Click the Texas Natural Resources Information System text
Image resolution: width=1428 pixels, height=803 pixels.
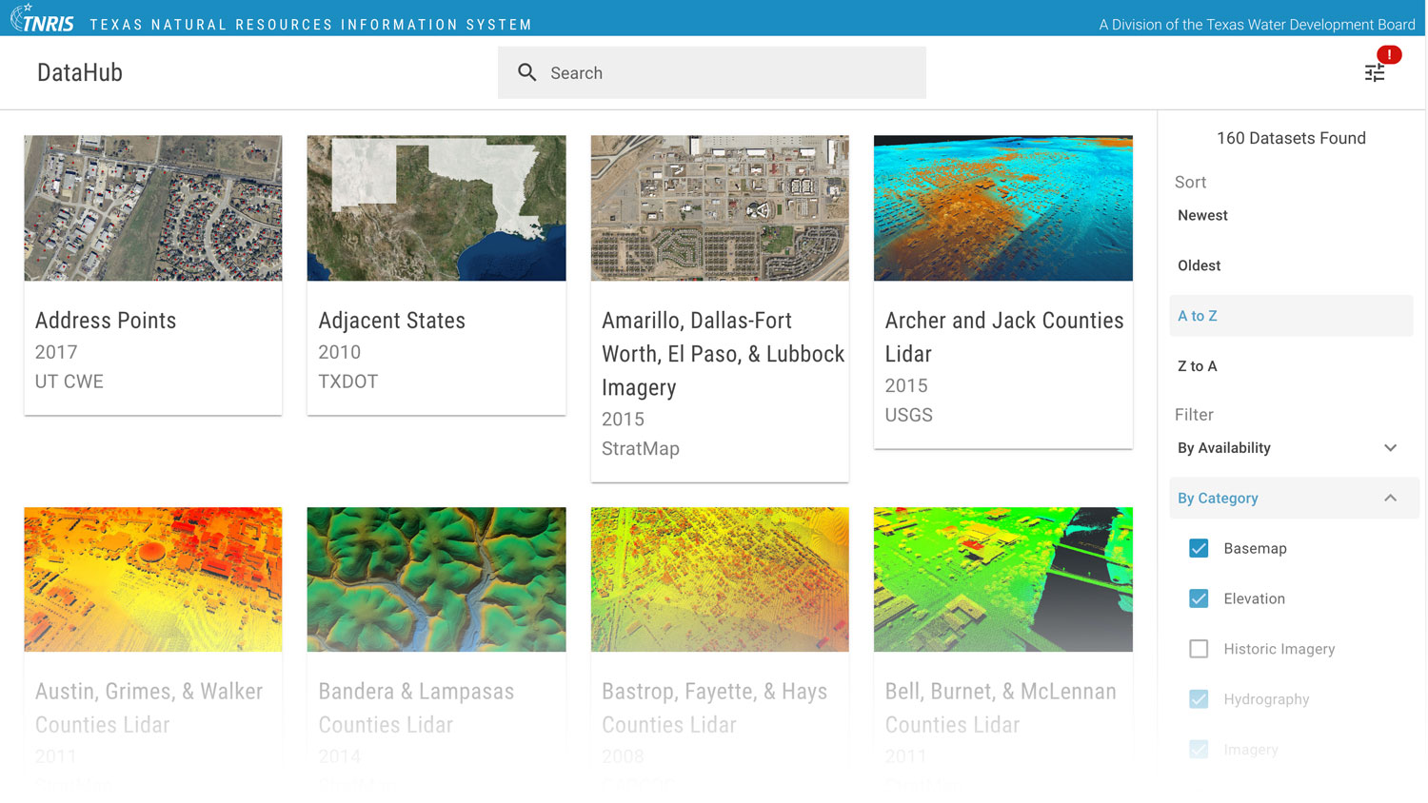click(x=311, y=25)
